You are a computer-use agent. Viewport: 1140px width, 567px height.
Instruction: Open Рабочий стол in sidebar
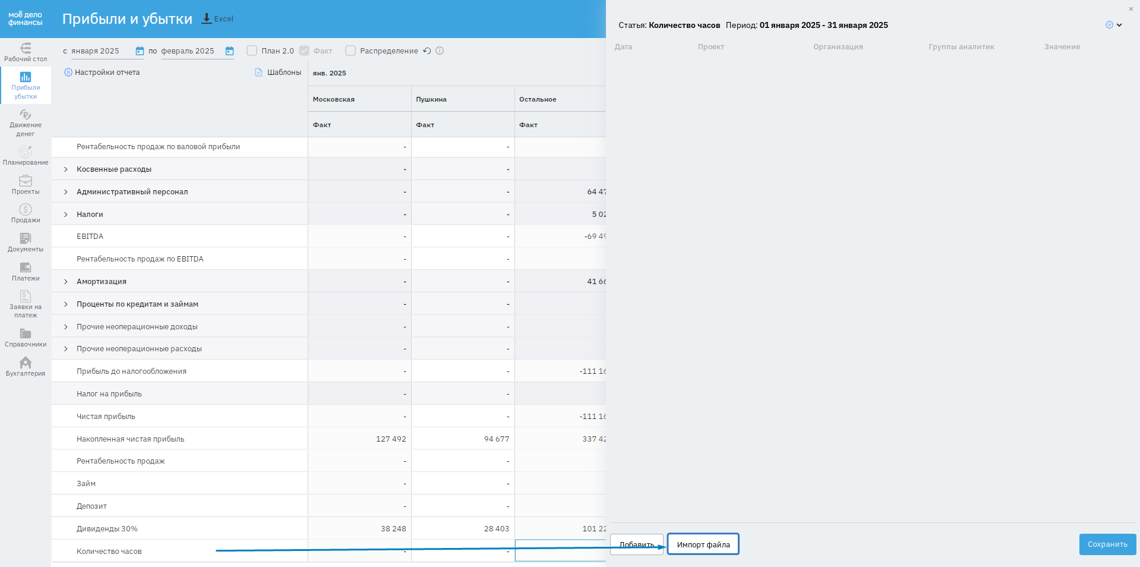click(x=26, y=52)
